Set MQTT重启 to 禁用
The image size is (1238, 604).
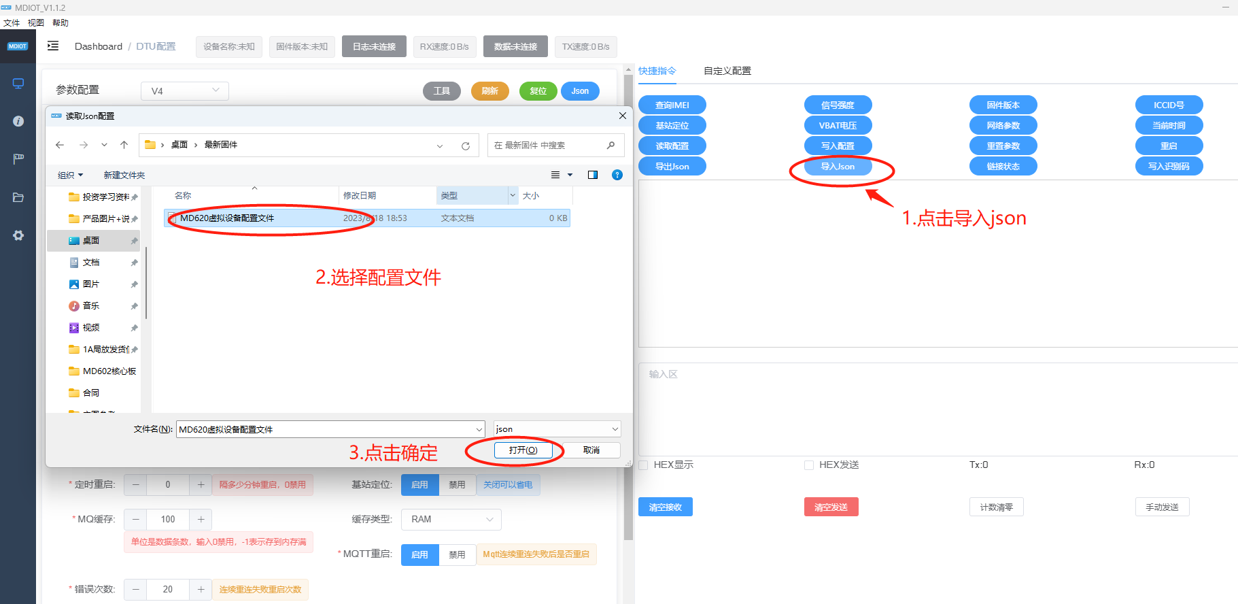[x=457, y=554]
